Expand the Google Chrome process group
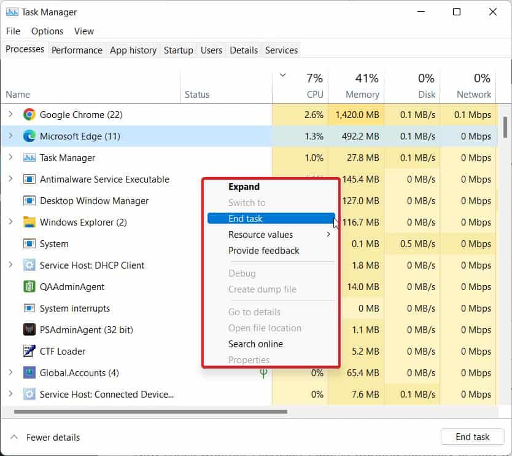Screen dimensions: 512x456 click(10, 114)
